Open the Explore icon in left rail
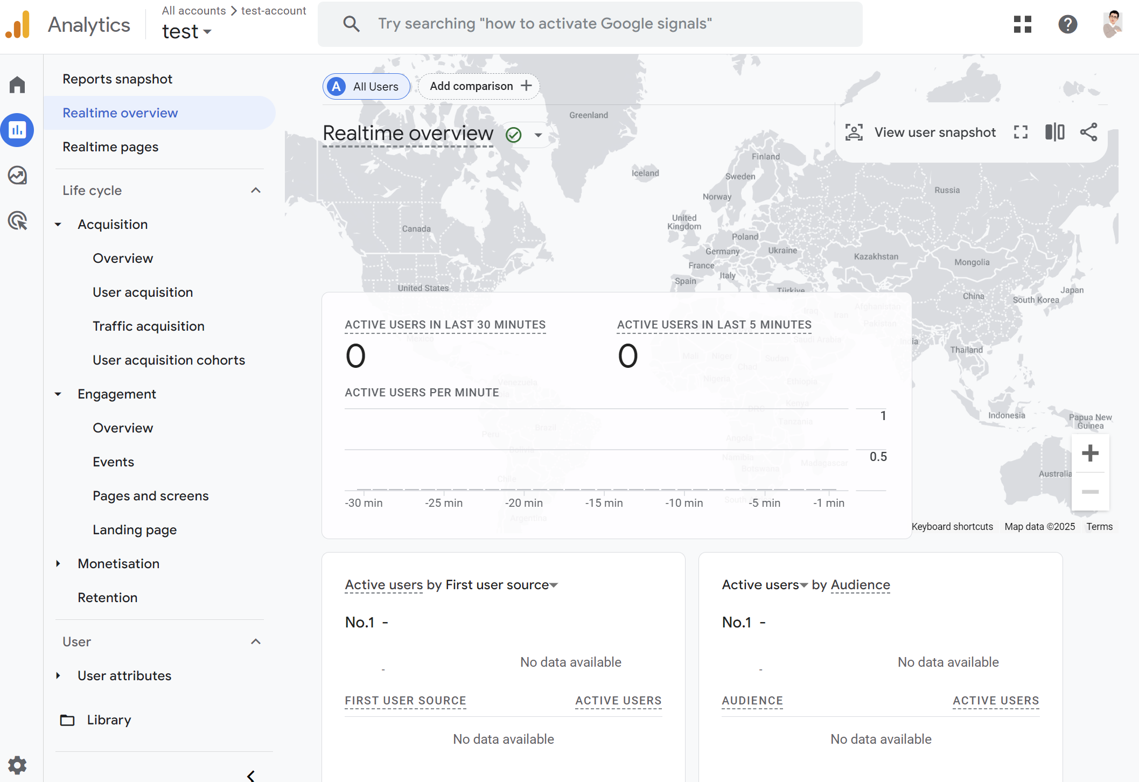Screen dimensions: 1139x782 click(x=17, y=176)
